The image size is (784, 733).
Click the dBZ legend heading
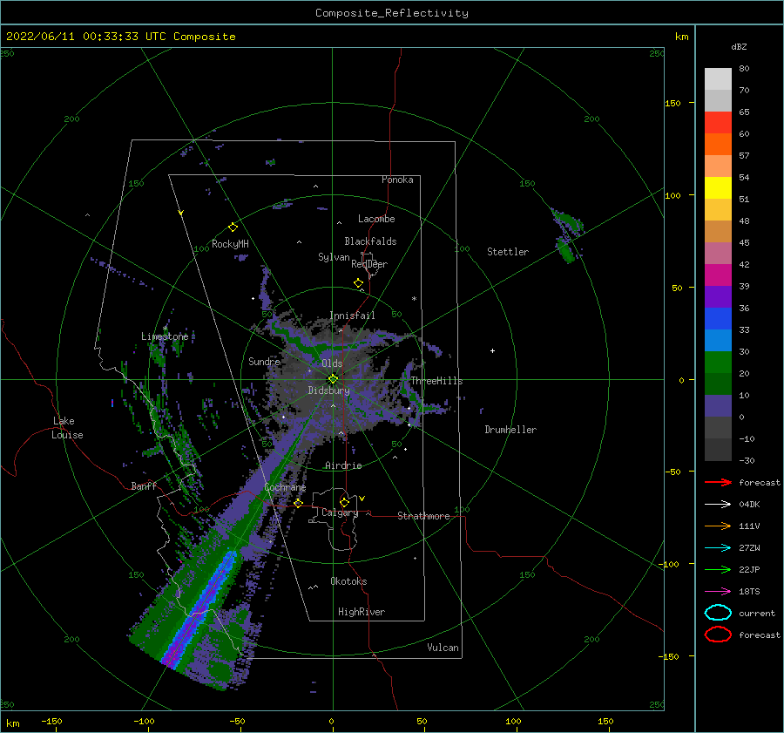click(739, 46)
